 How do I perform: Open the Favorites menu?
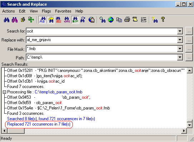[63, 11]
